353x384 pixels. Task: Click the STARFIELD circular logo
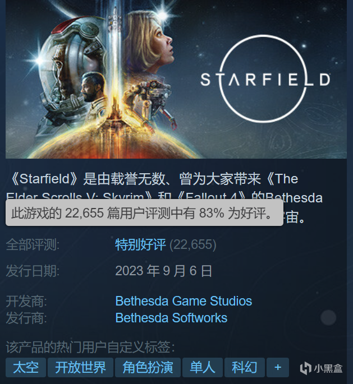click(265, 79)
